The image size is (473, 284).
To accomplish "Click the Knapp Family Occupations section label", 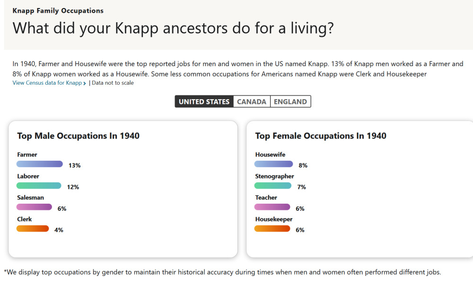I will pos(58,10).
